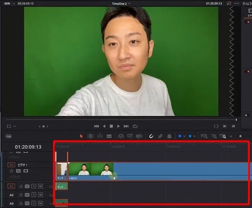The height and width of the screenshot is (208, 252).
Task: Click the viewer scrubber bar
Action: click(x=121, y=120)
